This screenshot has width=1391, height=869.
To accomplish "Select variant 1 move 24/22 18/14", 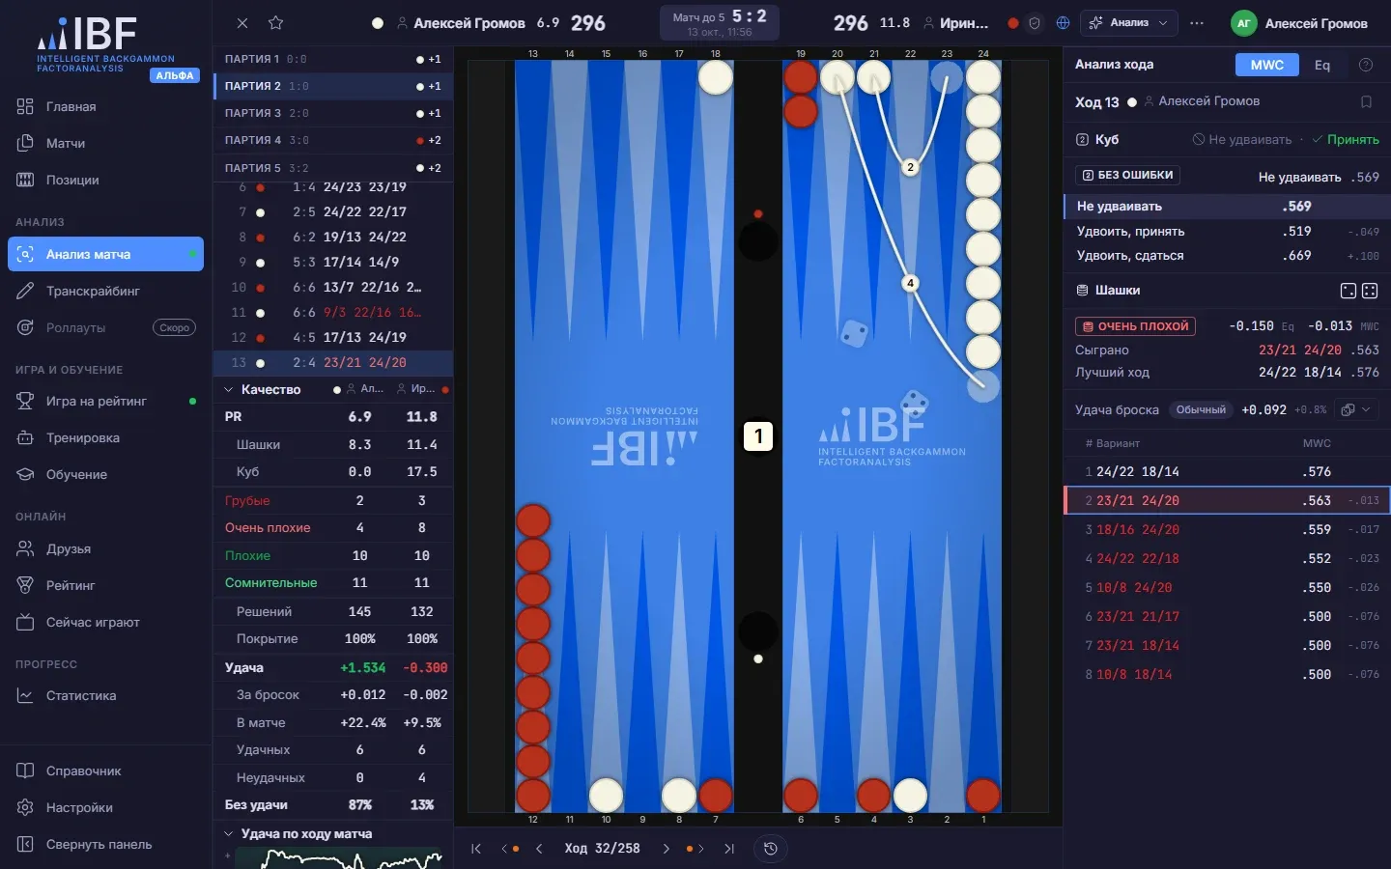I will tap(1227, 471).
